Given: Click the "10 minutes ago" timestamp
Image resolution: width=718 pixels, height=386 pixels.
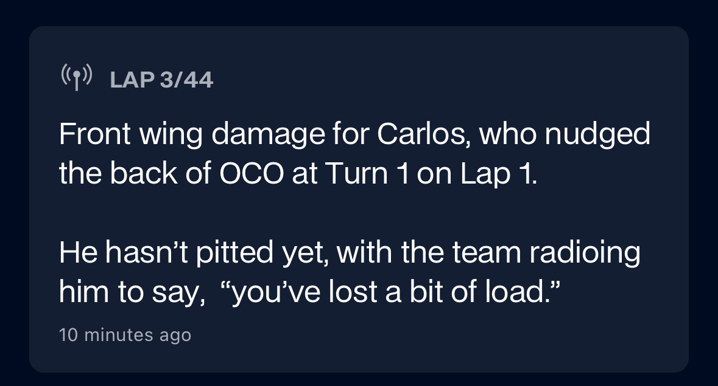Looking at the screenshot, I should tap(125, 335).
